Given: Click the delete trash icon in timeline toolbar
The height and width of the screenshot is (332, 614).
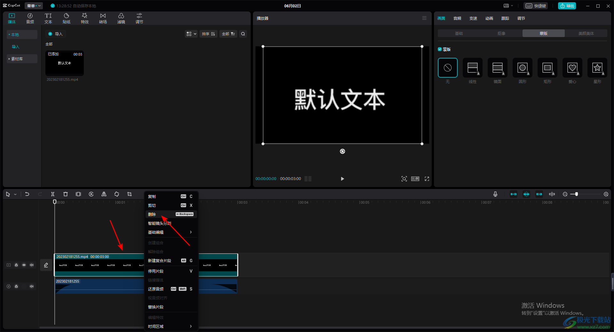Looking at the screenshot, I should tap(66, 194).
